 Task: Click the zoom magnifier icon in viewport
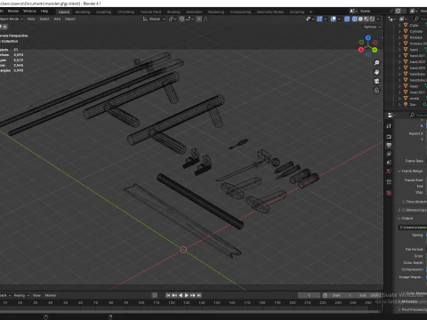pyautogui.click(x=376, y=63)
